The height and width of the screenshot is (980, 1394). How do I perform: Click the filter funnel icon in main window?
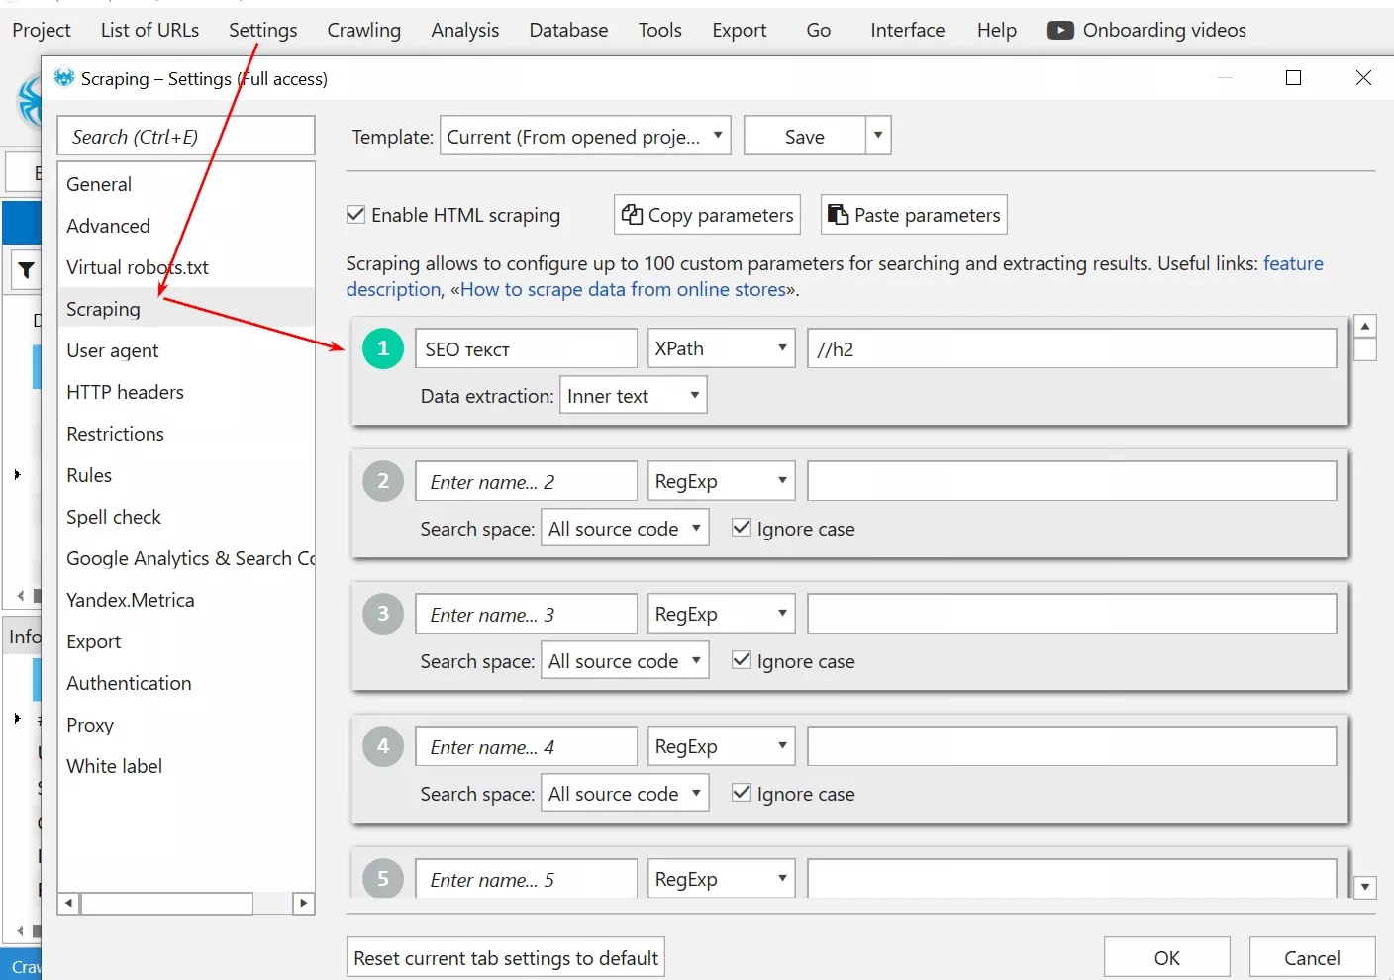click(27, 269)
